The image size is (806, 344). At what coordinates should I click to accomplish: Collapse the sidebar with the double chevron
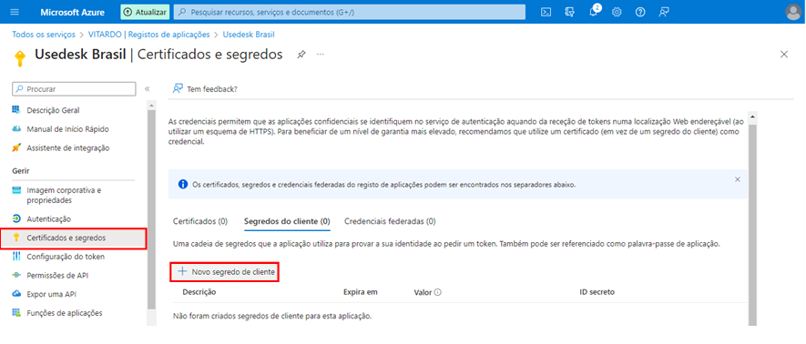pyautogui.click(x=147, y=89)
